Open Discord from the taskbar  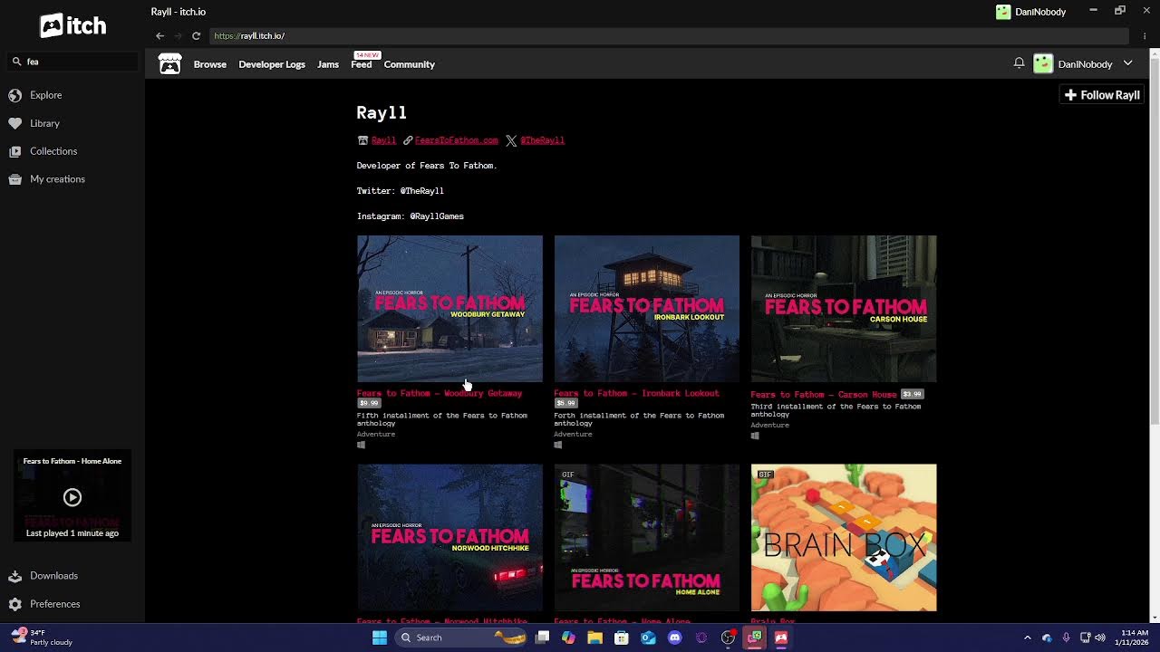[x=674, y=638]
